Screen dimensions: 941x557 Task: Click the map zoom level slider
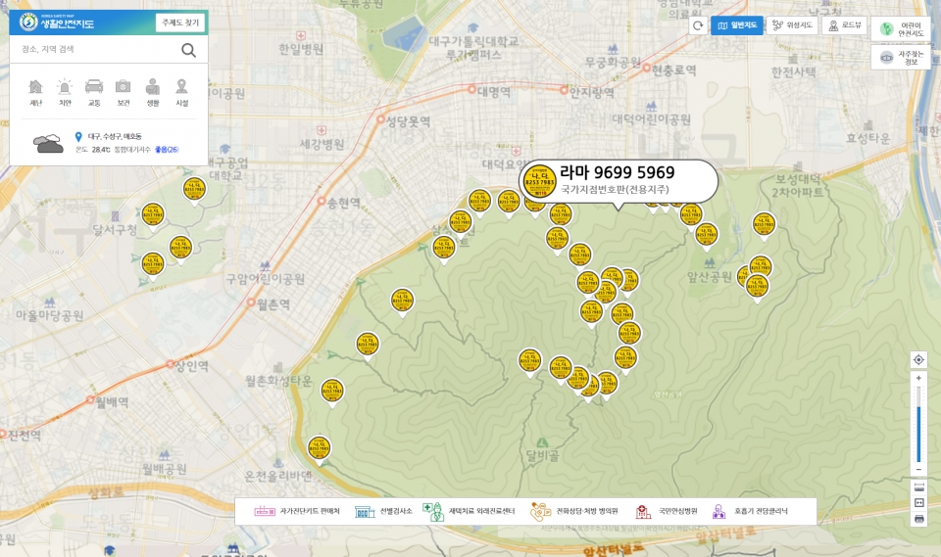[x=918, y=419]
